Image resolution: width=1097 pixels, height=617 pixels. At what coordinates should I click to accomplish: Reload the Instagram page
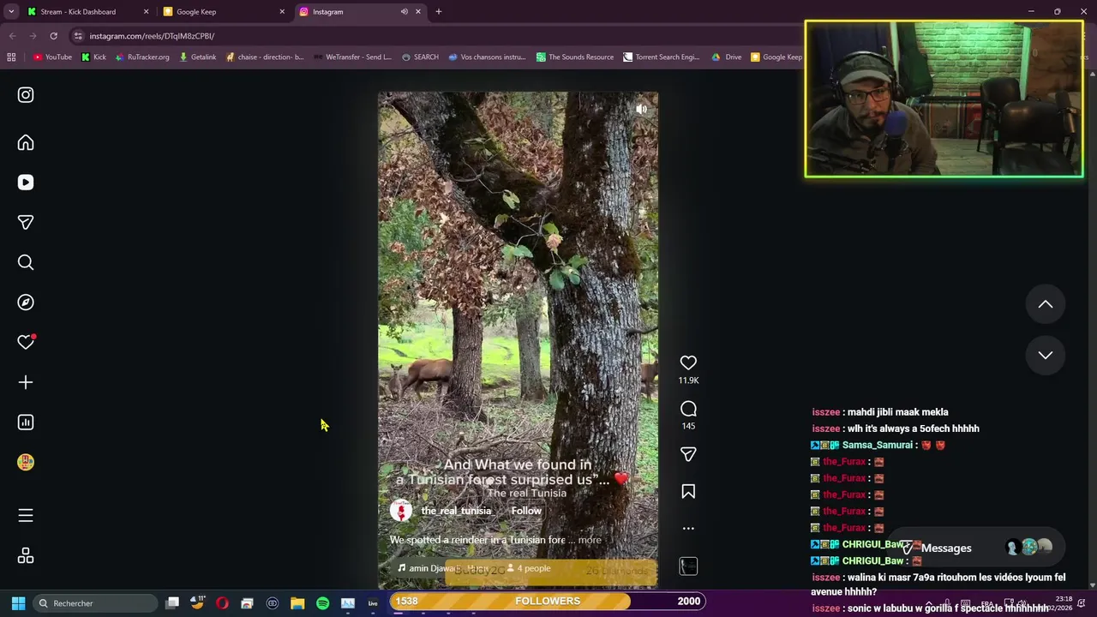click(x=53, y=36)
